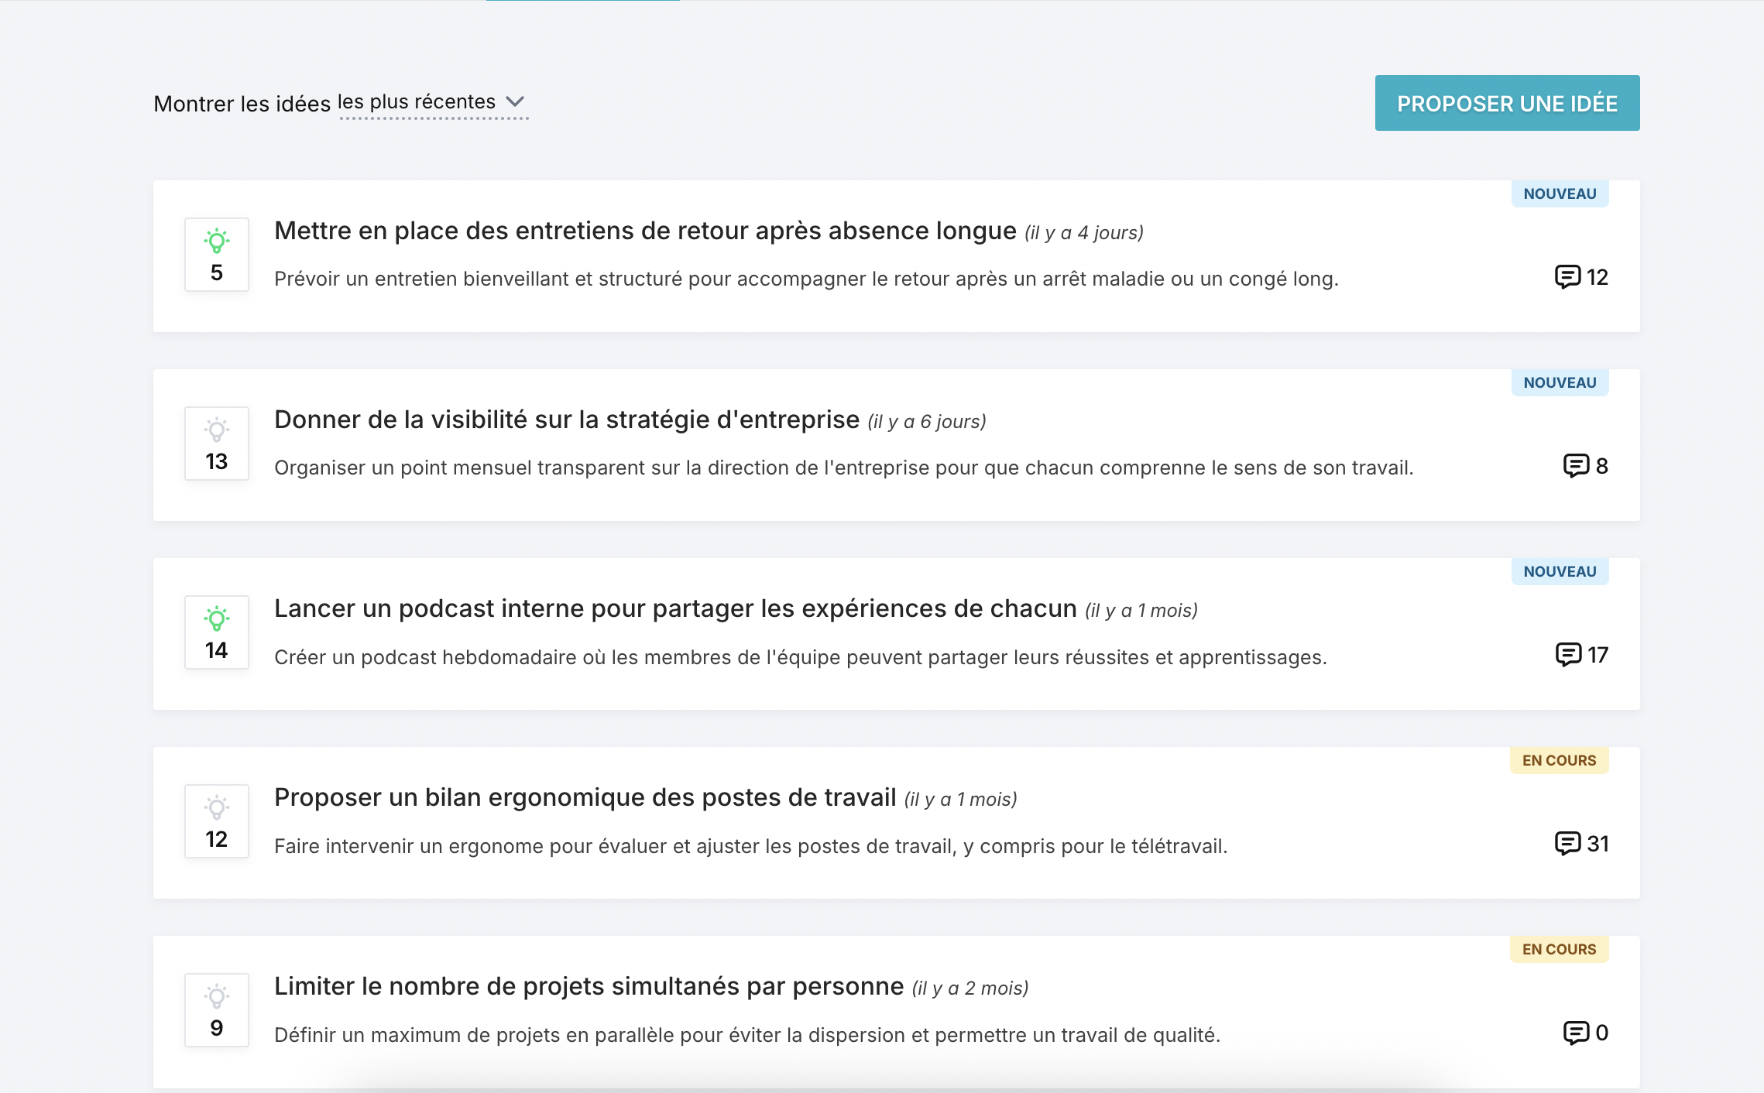Open comments on bilan ergonomique idea

1567,843
